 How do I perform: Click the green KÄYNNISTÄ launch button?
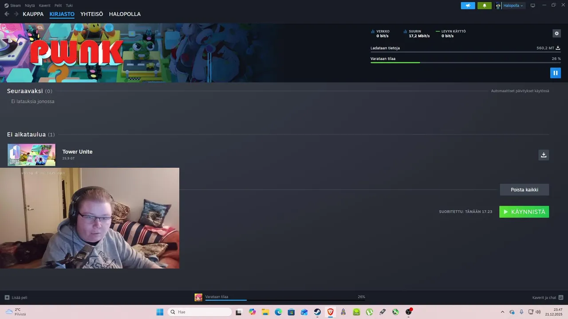[x=524, y=212]
